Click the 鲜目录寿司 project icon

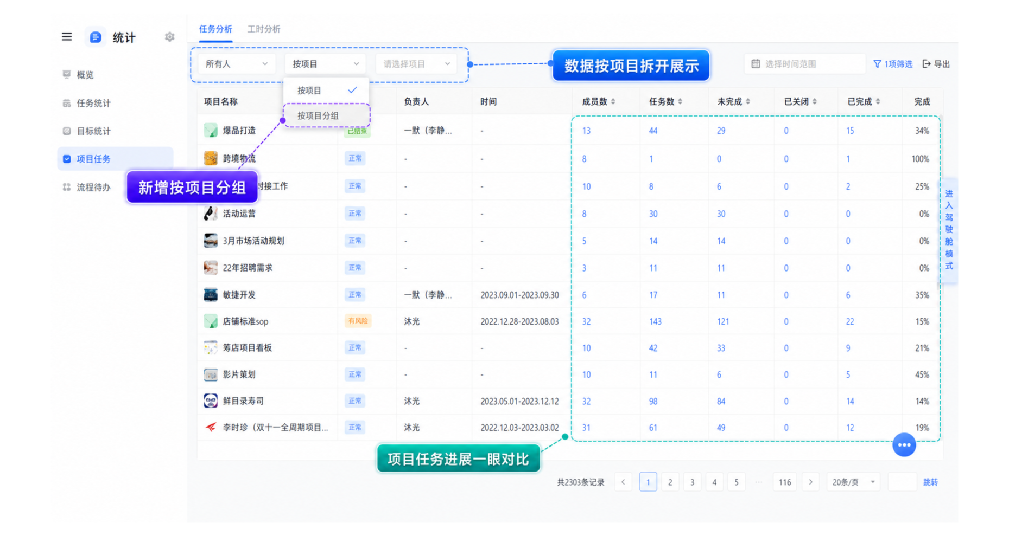click(x=211, y=401)
